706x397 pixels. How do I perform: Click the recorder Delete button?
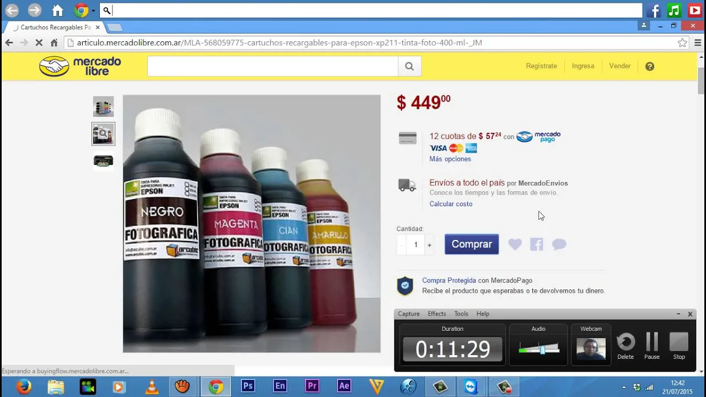click(x=625, y=346)
